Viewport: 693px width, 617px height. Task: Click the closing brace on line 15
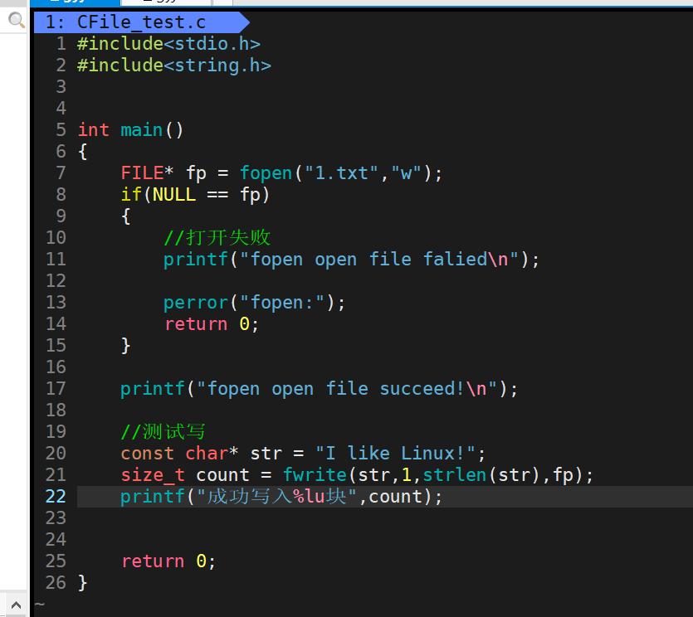125,346
